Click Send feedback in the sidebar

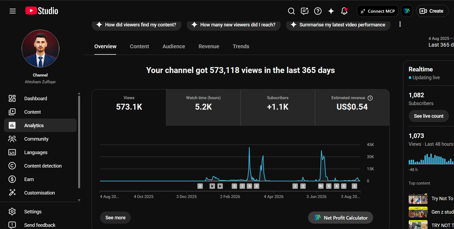click(40, 225)
